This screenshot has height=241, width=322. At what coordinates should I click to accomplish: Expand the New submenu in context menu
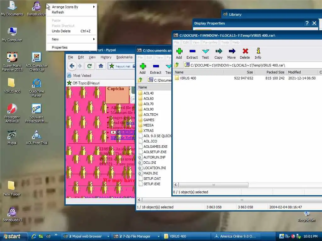[71, 39]
